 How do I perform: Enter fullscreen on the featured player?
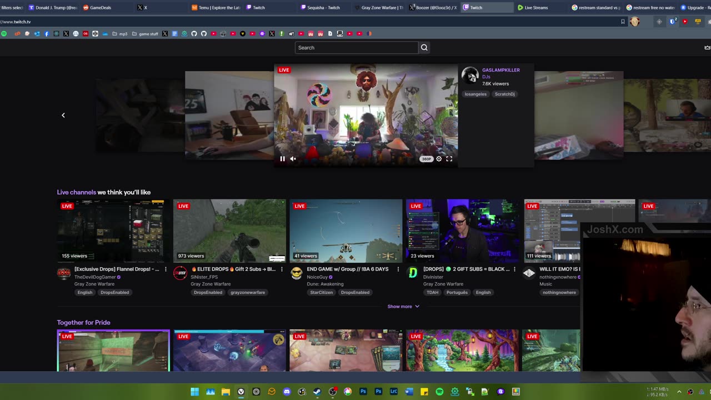coord(449,159)
